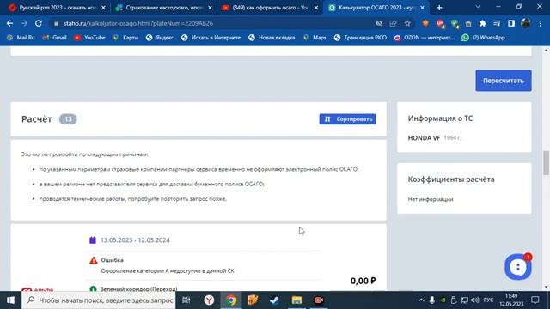This screenshot has height=309, width=550.
Task: Click the volume speaker tray icon
Action: (x=475, y=300)
